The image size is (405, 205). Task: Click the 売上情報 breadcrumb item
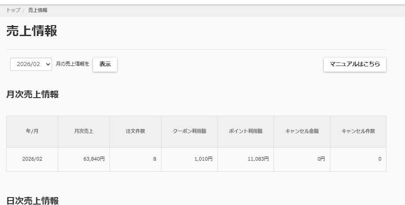coord(38,10)
